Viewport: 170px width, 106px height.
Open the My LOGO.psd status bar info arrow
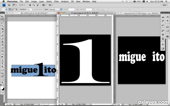(x=39, y=104)
